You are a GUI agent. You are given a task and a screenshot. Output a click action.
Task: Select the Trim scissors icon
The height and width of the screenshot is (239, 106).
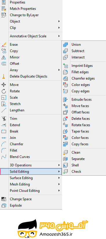click(4, 119)
